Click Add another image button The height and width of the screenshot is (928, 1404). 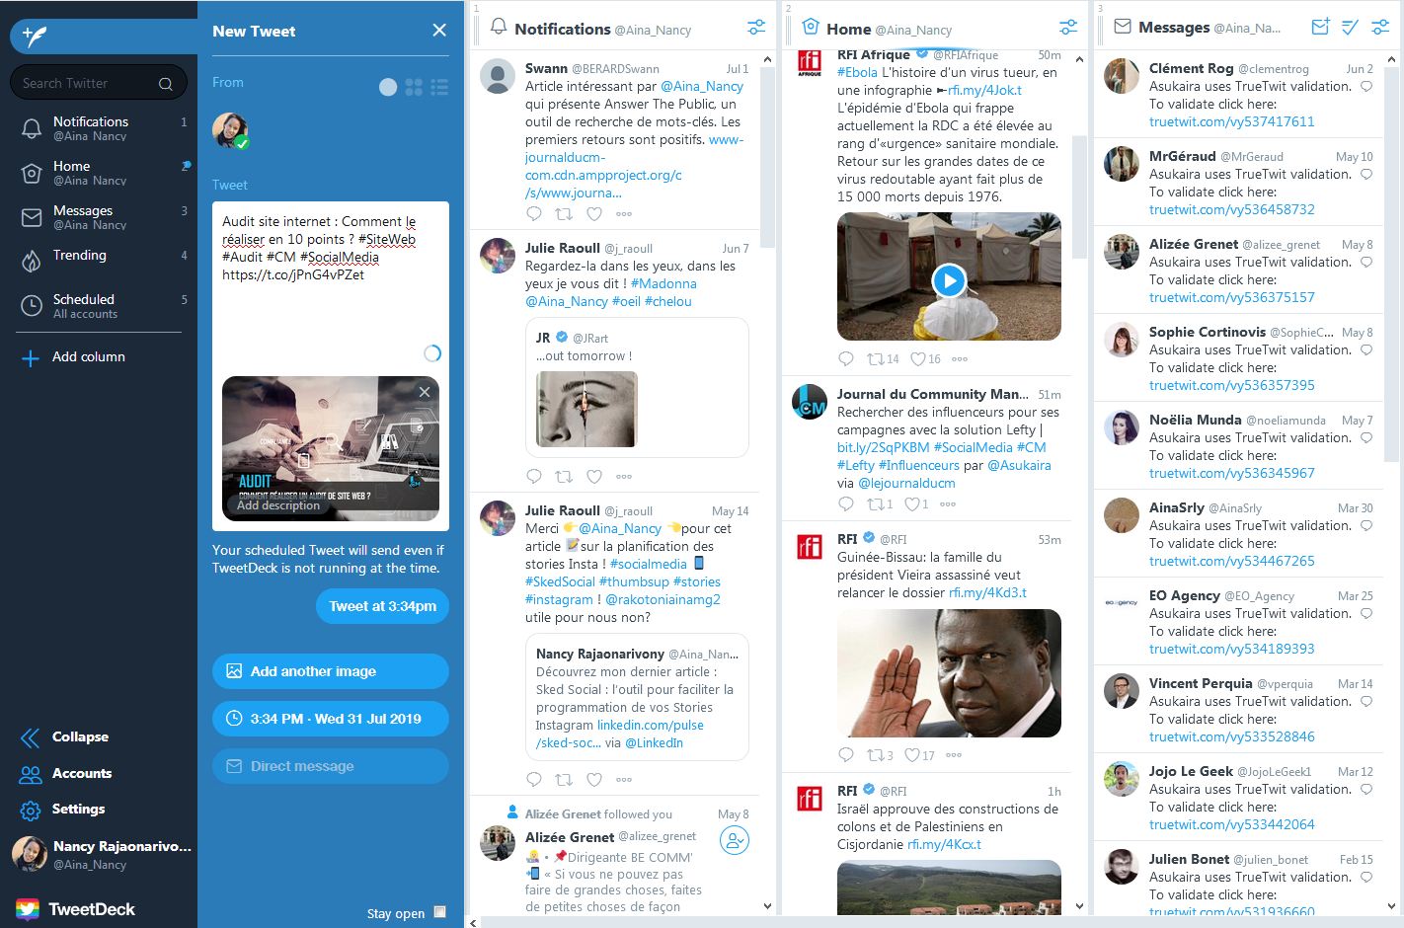331,671
